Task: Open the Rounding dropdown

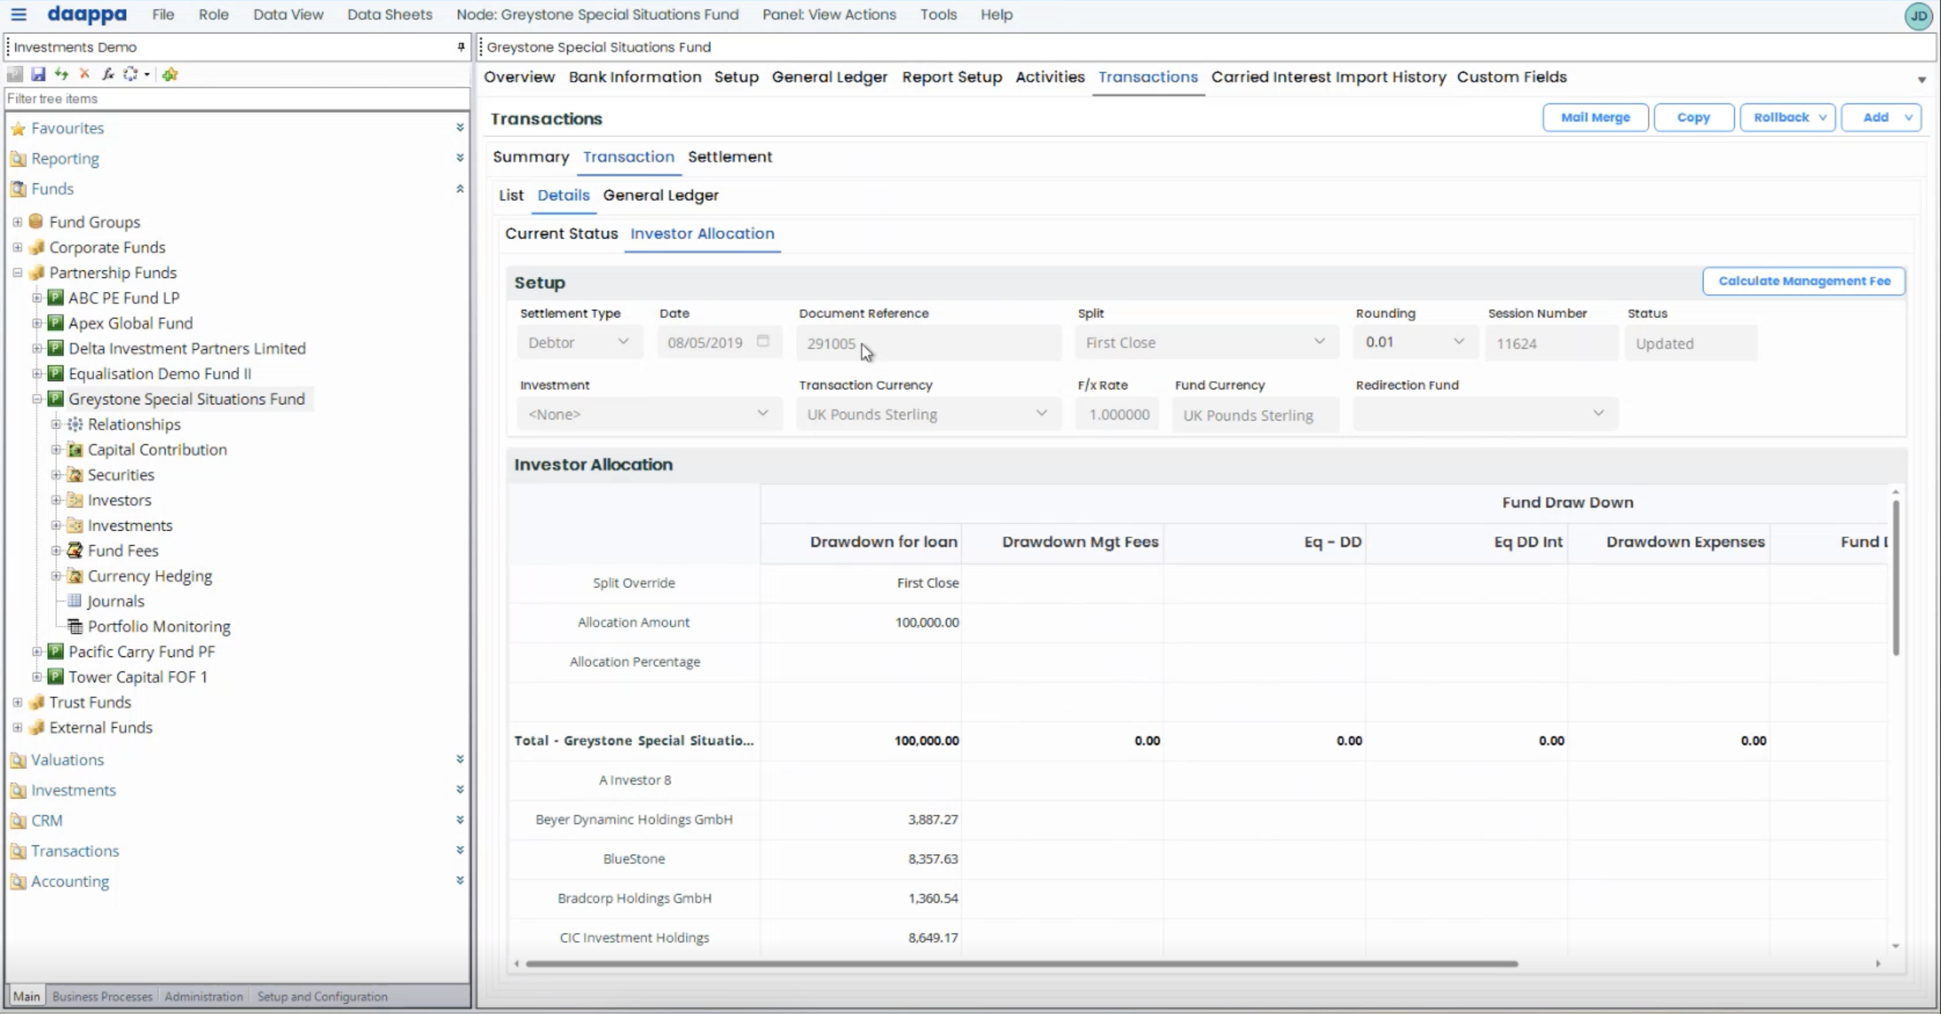Action: click(x=1415, y=342)
